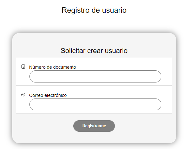The image size is (185, 149).
Task: Click the word "Registro" in the top title
Action: coord(76,10)
